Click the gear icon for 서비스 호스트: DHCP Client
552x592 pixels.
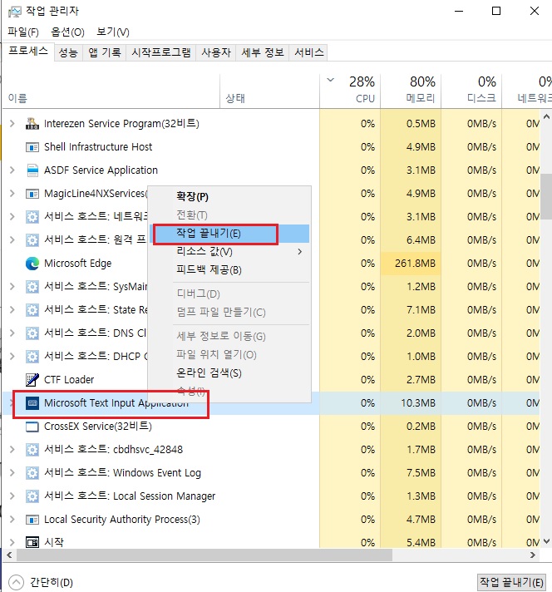pyautogui.click(x=32, y=357)
